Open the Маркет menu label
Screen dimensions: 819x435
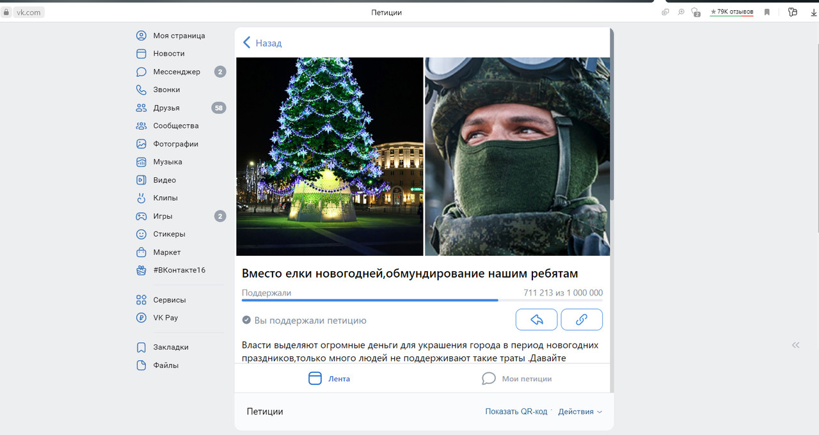point(167,252)
